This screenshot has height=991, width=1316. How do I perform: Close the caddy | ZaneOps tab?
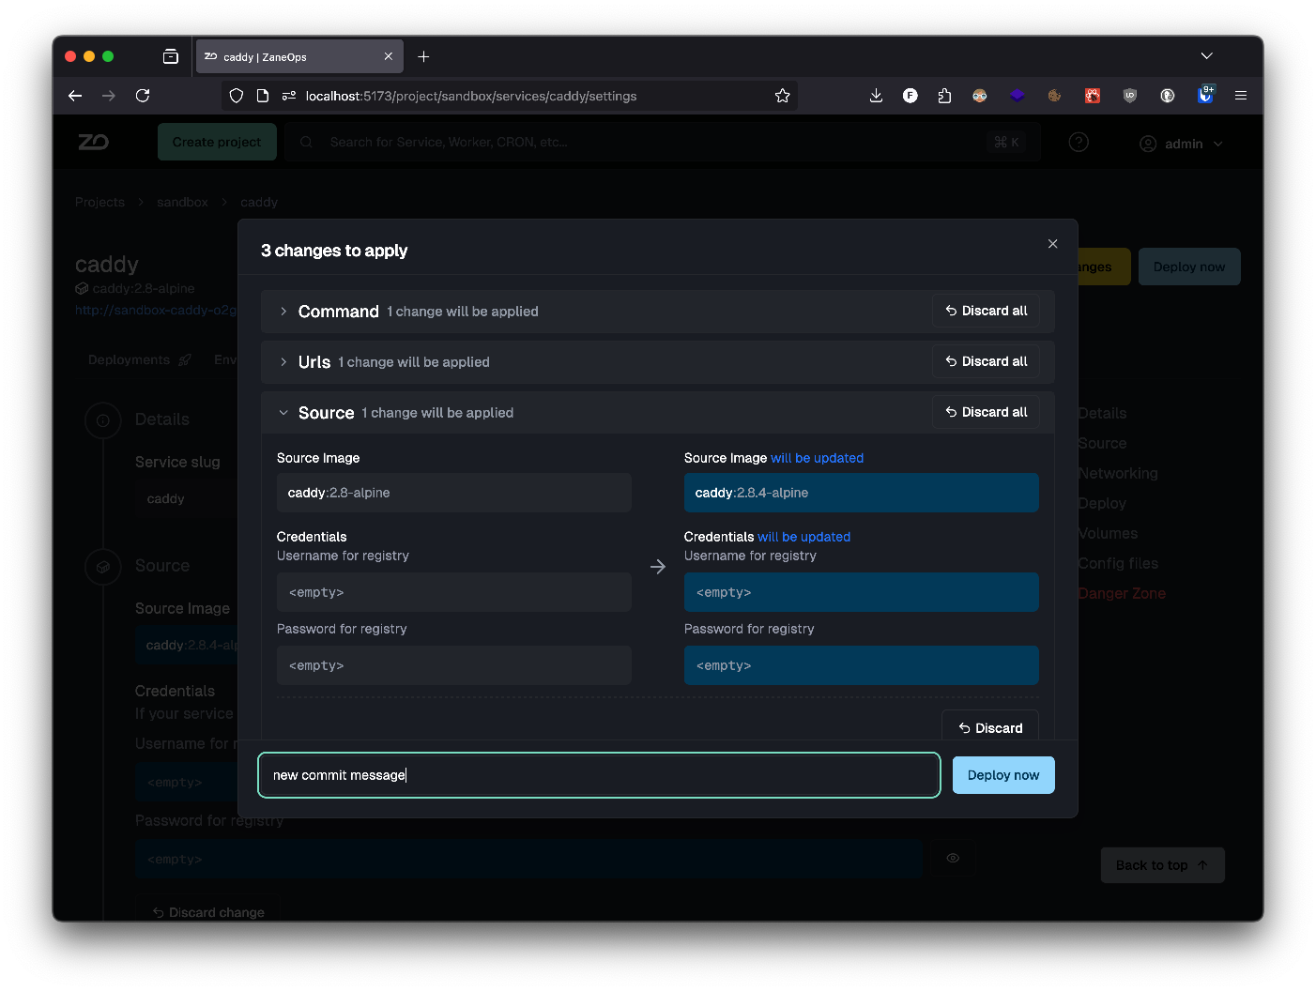coord(388,56)
